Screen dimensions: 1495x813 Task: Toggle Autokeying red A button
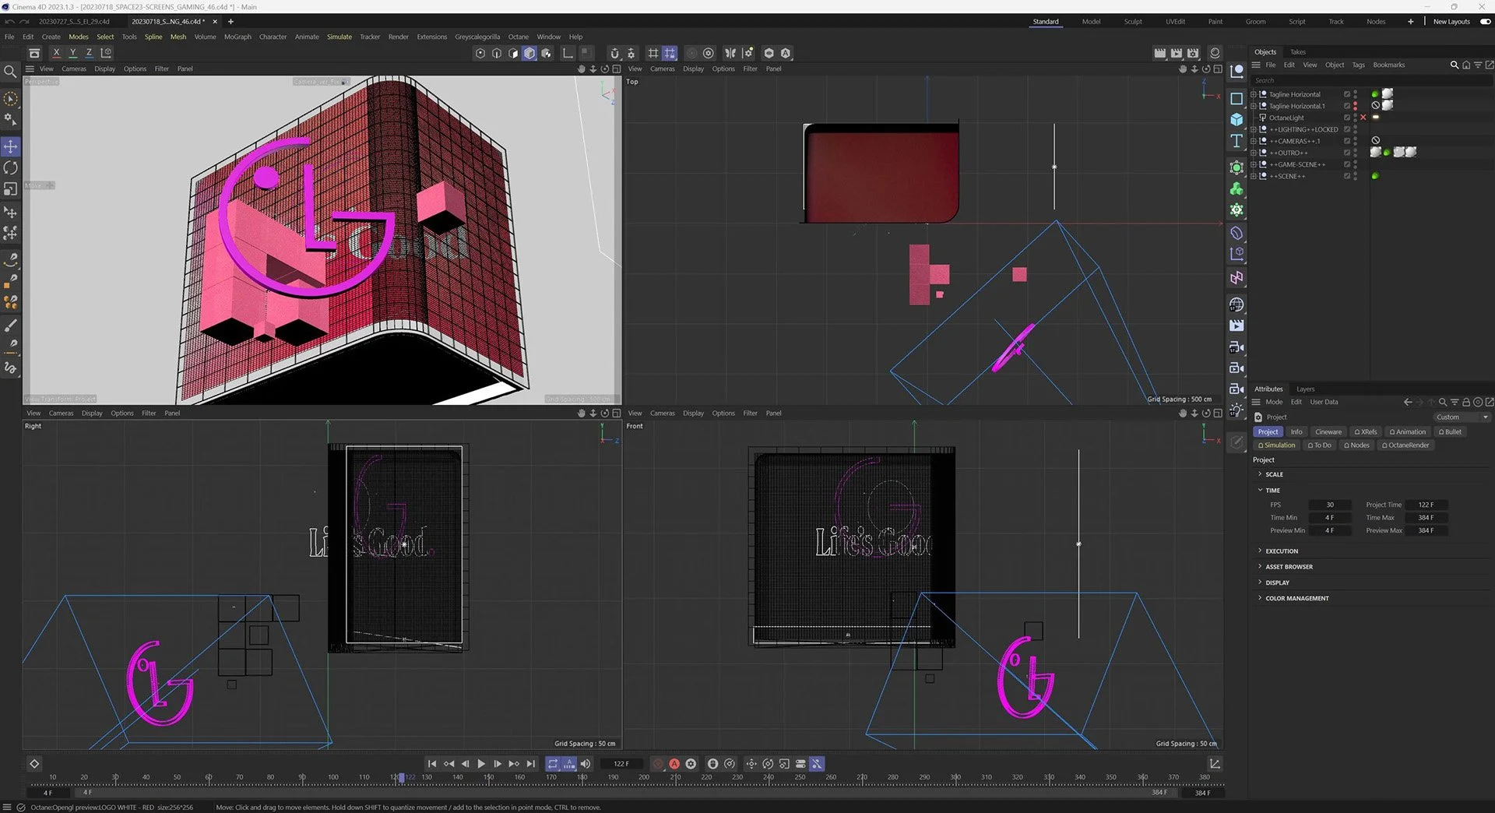coord(674,764)
